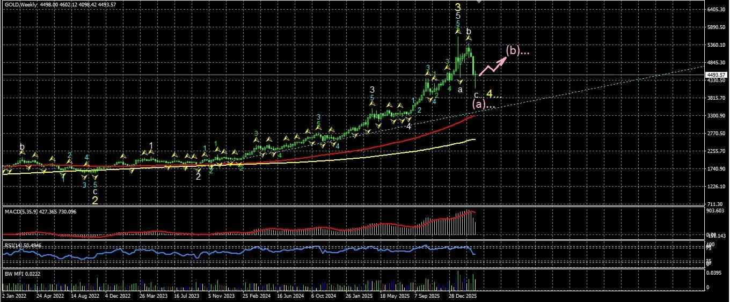Screen dimensions: 730x302
Task: Click the 3815.70 price axis label
Action: pos(717,98)
